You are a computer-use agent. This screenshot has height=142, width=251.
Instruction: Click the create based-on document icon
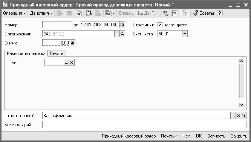[x=108, y=13]
